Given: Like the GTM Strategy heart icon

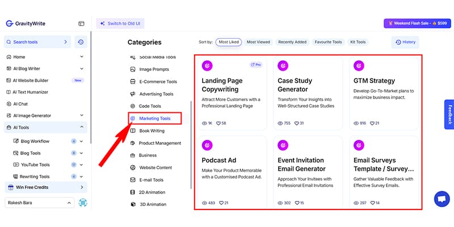Looking at the screenshot, I should click(372, 123).
